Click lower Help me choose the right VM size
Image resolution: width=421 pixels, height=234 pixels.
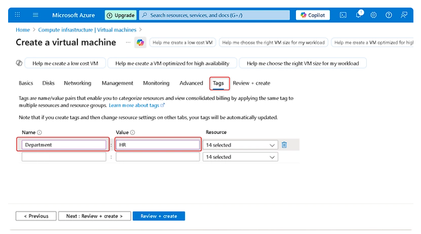pos(302,63)
